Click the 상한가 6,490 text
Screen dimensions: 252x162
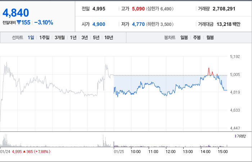(x=160, y=9)
